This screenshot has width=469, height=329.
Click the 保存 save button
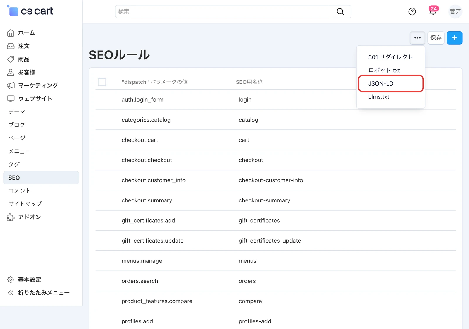tap(436, 38)
